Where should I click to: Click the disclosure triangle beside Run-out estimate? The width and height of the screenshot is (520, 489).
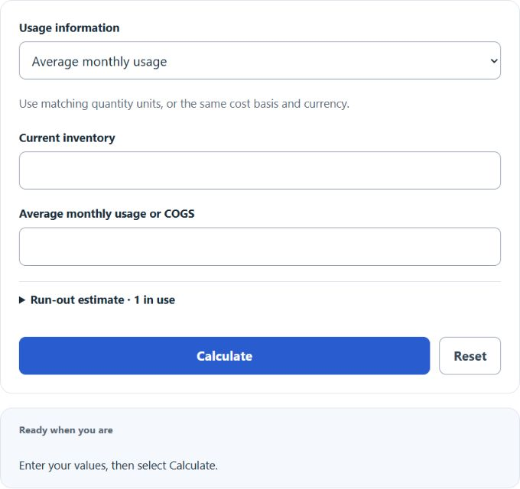pos(22,300)
